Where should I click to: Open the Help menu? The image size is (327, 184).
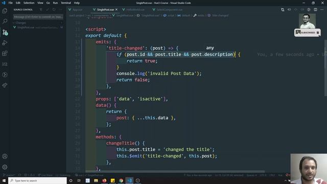point(77,3)
